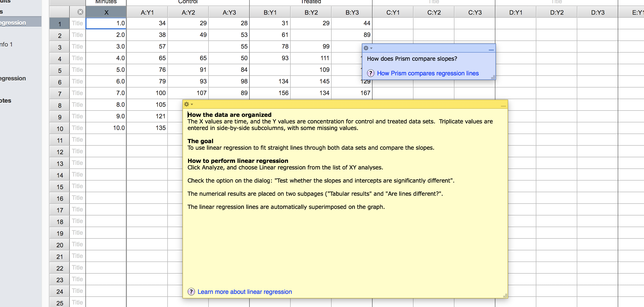Screen dimensions: 644x307
Task: Click 'The goal' heading in note
Action: point(200,141)
